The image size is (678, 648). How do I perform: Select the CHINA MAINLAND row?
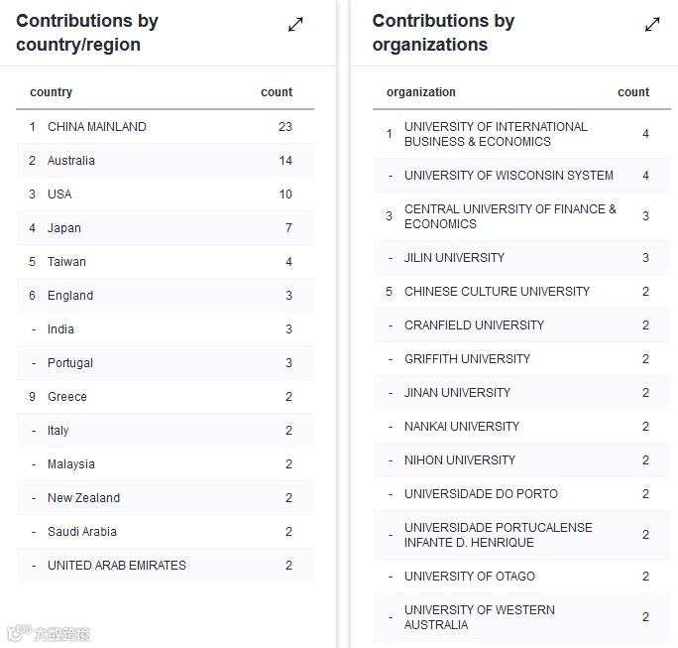tap(97, 127)
